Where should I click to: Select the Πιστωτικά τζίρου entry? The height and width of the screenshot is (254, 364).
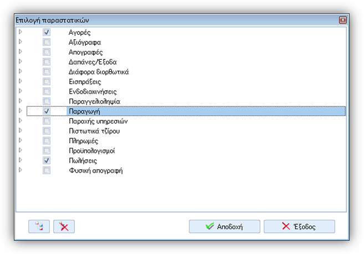pyautogui.click(x=94, y=131)
